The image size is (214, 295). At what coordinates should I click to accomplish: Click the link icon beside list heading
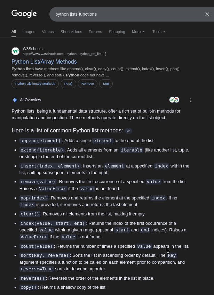click(x=128, y=131)
